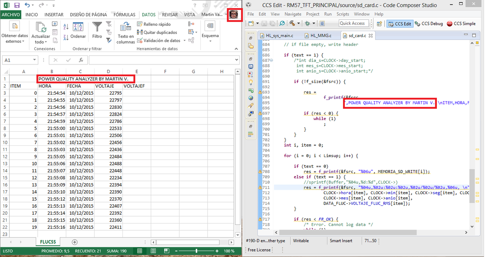This screenshot has width=485, height=257.
Task: Switch to the INSERTAR ribbon tab
Action: [x=54, y=15]
